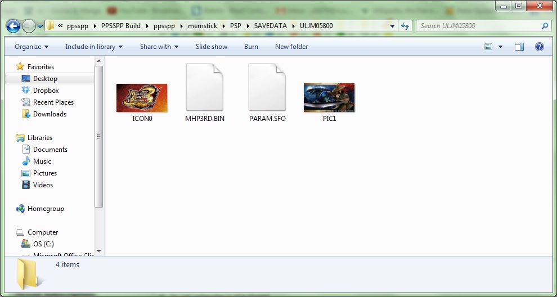Select the PARAM.SFO file icon

[267, 88]
